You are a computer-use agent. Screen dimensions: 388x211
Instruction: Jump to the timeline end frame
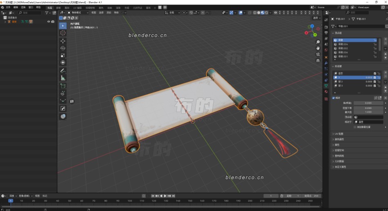click(173, 196)
